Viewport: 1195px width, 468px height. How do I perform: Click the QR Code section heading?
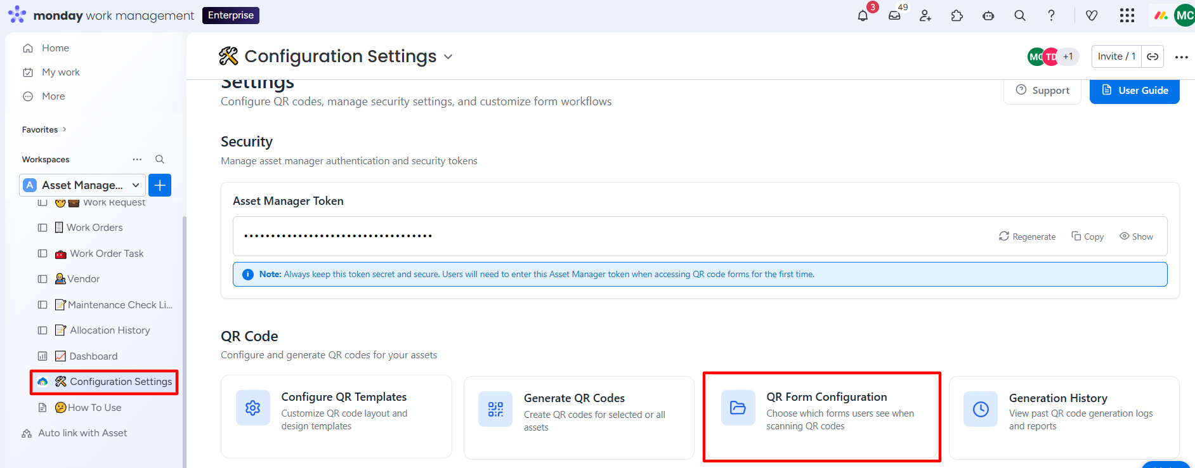point(249,336)
